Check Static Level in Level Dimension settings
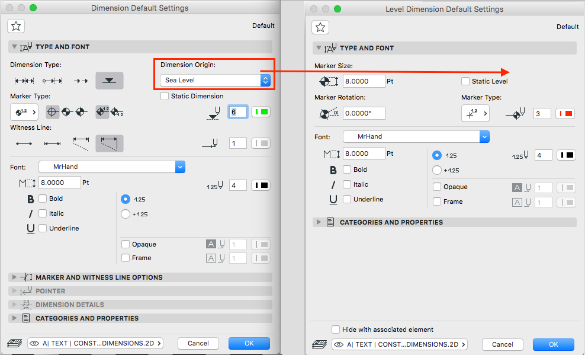Viewport: 585px width, 355px height. click(x=465, y=81)
